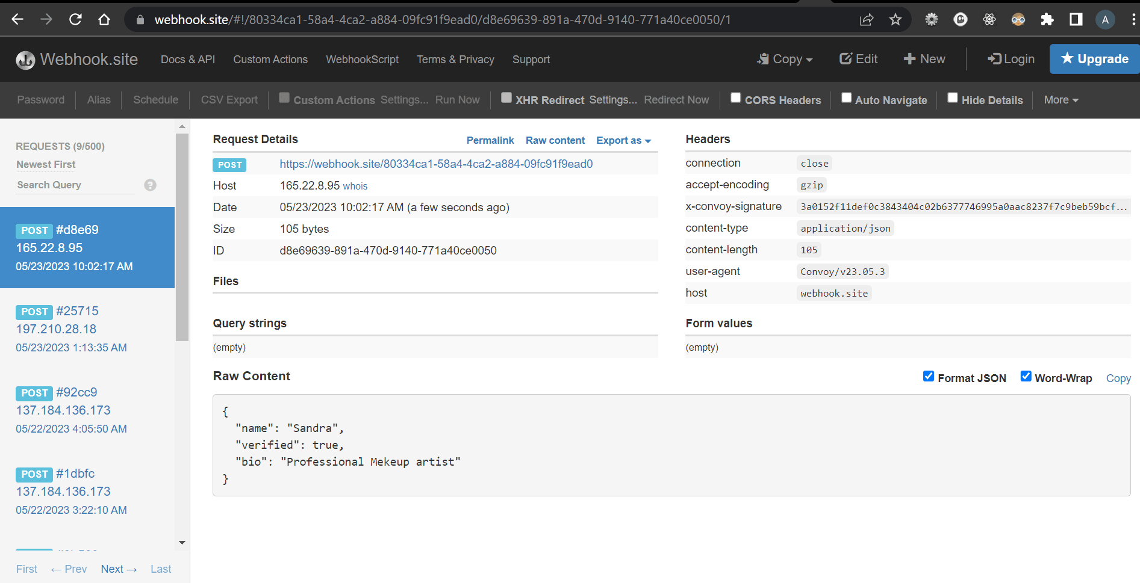The height and width of the screenshot is (583, 1140).
Task: Select the WebhookScript menu item
Action: [362, 59]
